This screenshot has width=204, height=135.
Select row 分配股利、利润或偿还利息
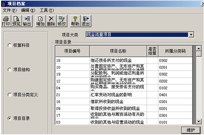124,74
